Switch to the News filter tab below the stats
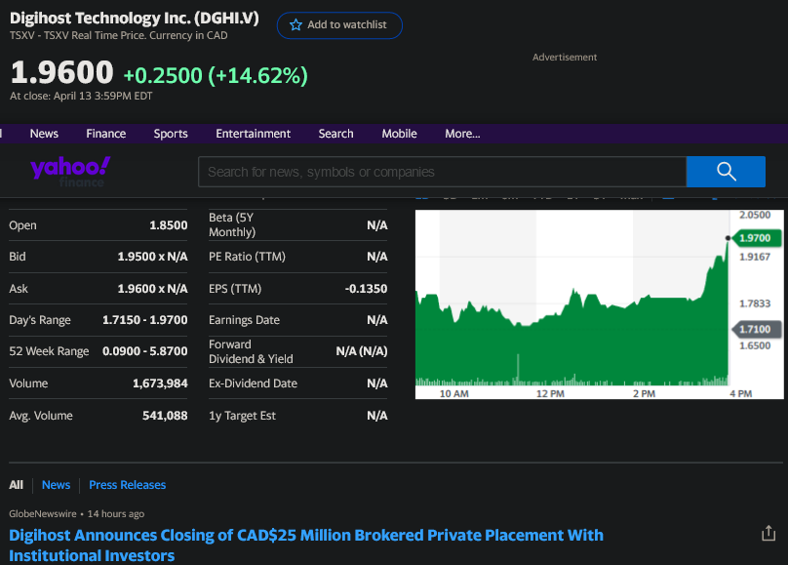 [x=56, y=485]
